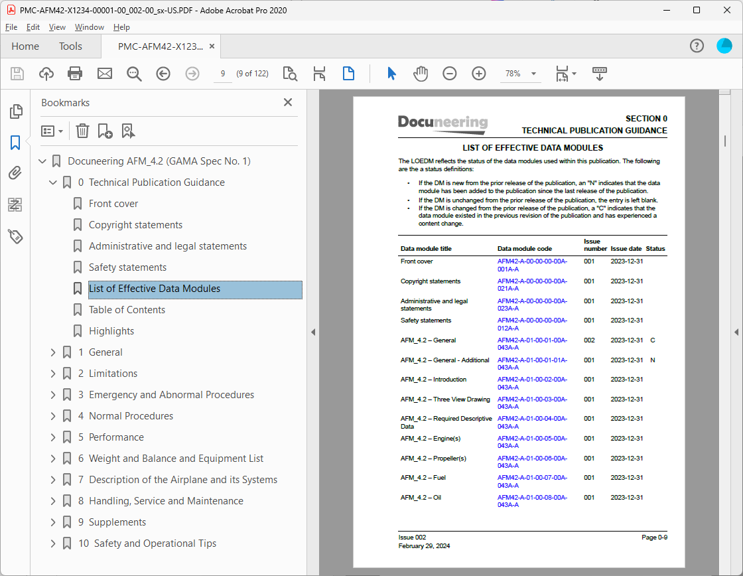Viewport: 743px width, 576px height.
Task: Collapse the 0 Technical Publication Guidance bookmark
Action: pyautogui.click(x=53, y=182)
